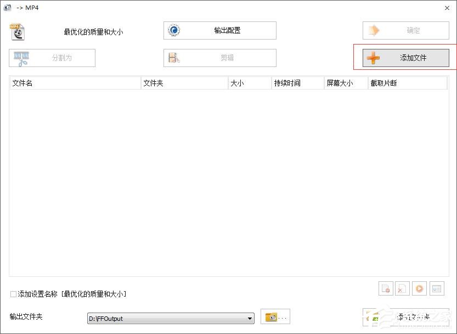Image resolution: width=457 pixels, height=334 pixels.
Task: Click the 输出配置 button
Action: (x=219, y=30)
